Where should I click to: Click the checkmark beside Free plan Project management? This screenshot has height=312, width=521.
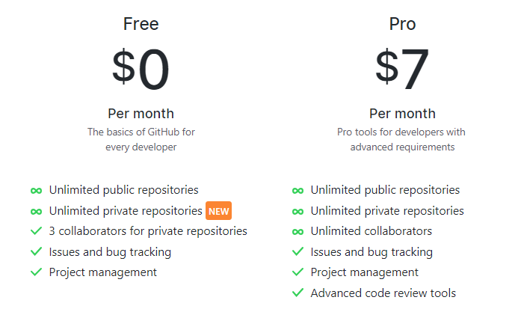coord(36,272)
